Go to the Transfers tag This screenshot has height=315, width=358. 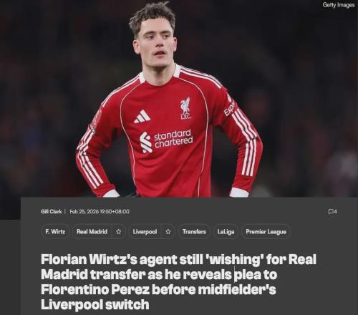pos(194,232)
